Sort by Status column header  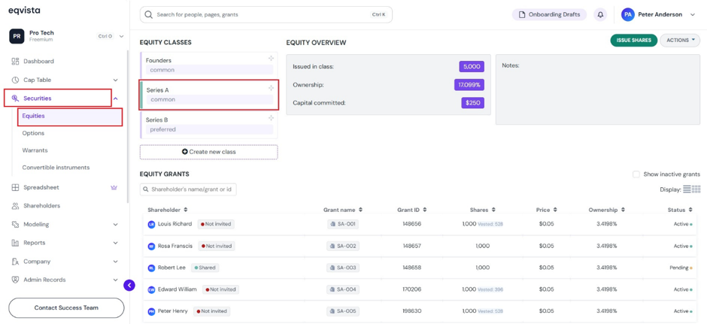coord(680,210)
